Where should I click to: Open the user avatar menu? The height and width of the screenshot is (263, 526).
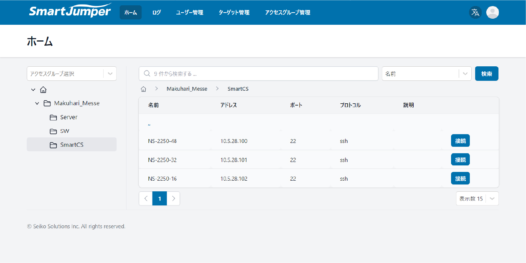click(x=492, y=12)
